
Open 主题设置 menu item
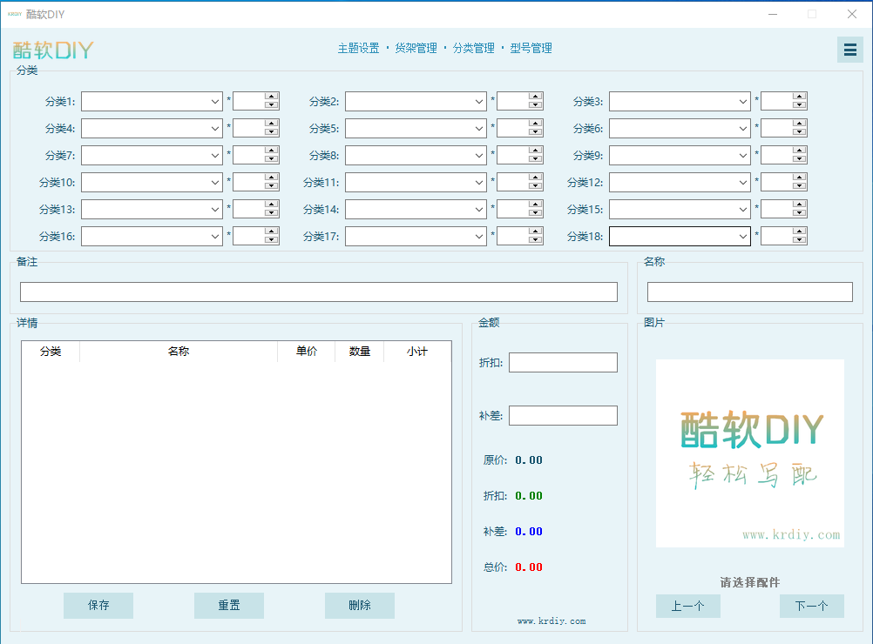coord(358,49)
